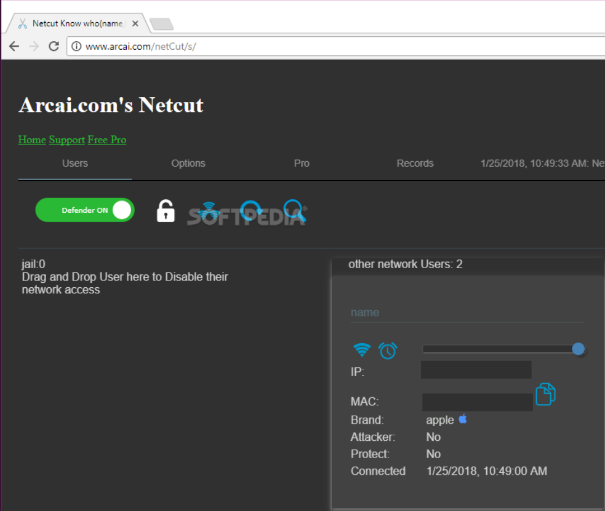This screenshot has width=605, height=511.
Task: Open the Options tab
Action: tap(188, 163)
